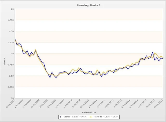Click the 0.25M y-axis label
This screenshot has height=122, width=166.
click(11, 87)
